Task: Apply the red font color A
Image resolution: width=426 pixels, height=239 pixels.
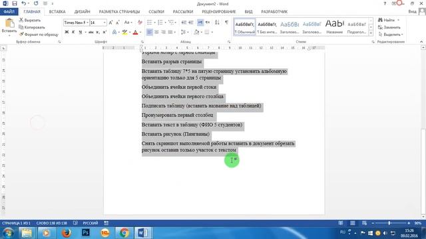Action: point(136,32)
